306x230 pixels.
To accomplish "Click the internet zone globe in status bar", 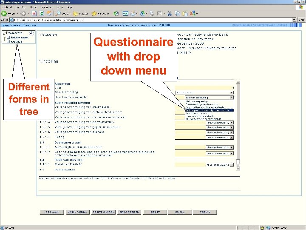I will point(269,228).
